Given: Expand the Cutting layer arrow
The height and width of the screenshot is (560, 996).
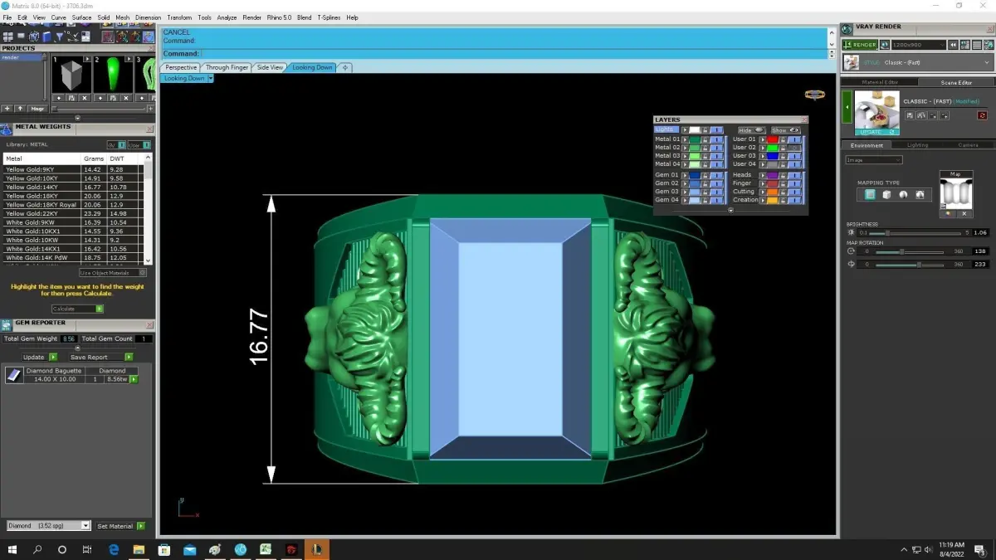Looking at the screenshot, I should 763,192.
